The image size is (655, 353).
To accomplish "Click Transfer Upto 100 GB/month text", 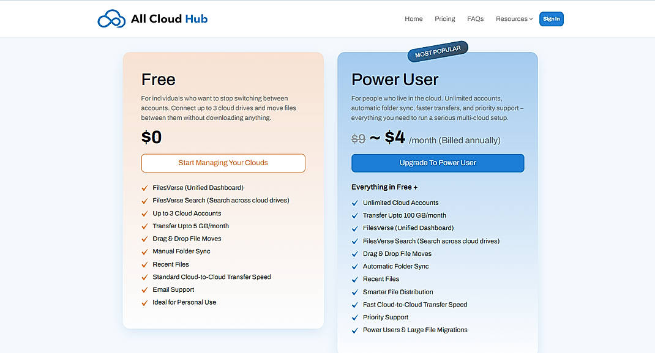I will (405, 215).
